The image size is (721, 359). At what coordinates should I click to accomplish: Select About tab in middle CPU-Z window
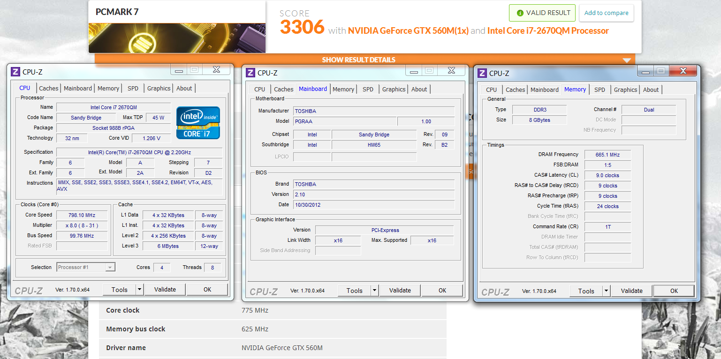tap(419, 89)
